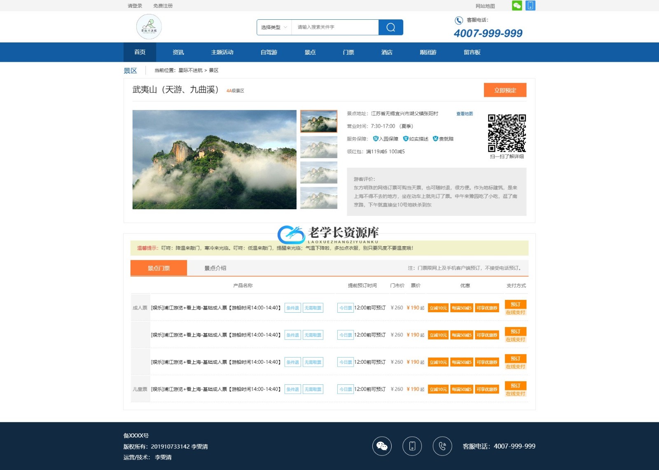Click 每满50减5 tag in 成人票 row

click(462, 308)
